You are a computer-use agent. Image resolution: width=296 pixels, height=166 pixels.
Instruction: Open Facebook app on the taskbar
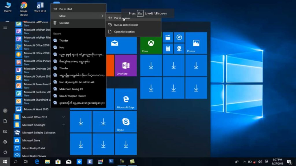pos(90,162)
